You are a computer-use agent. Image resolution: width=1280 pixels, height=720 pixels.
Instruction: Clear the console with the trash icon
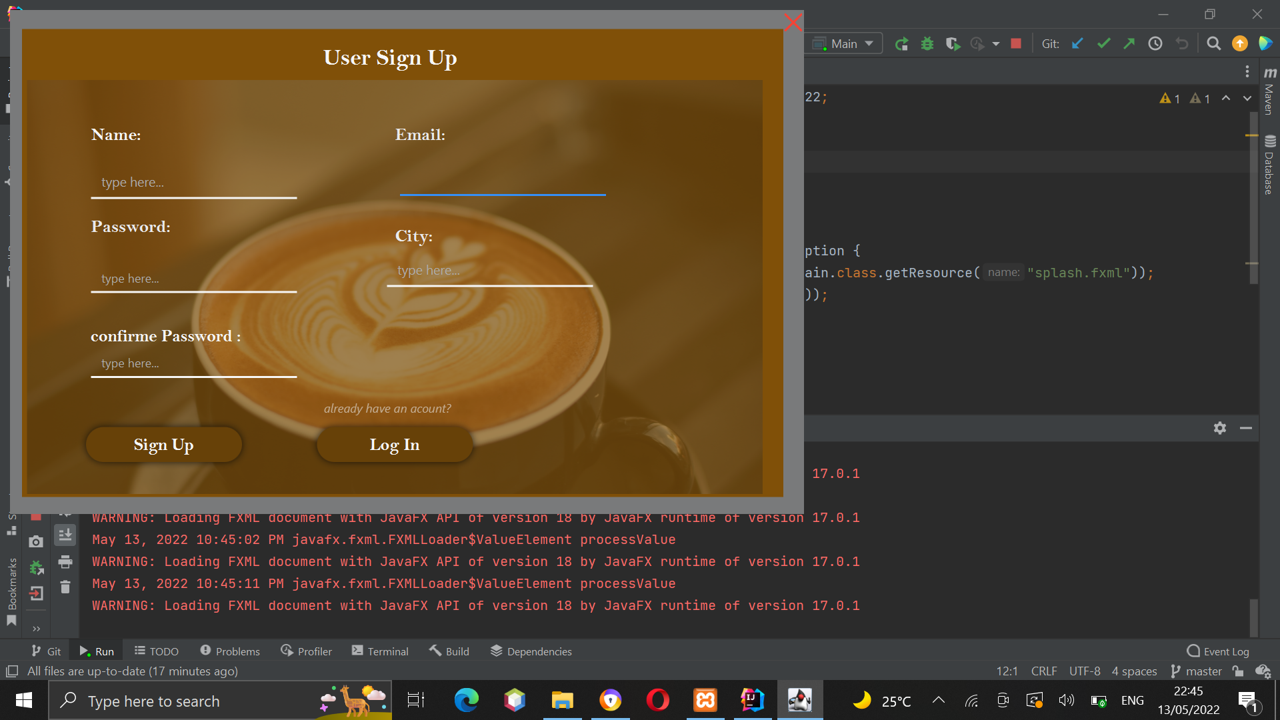[65, 587]
